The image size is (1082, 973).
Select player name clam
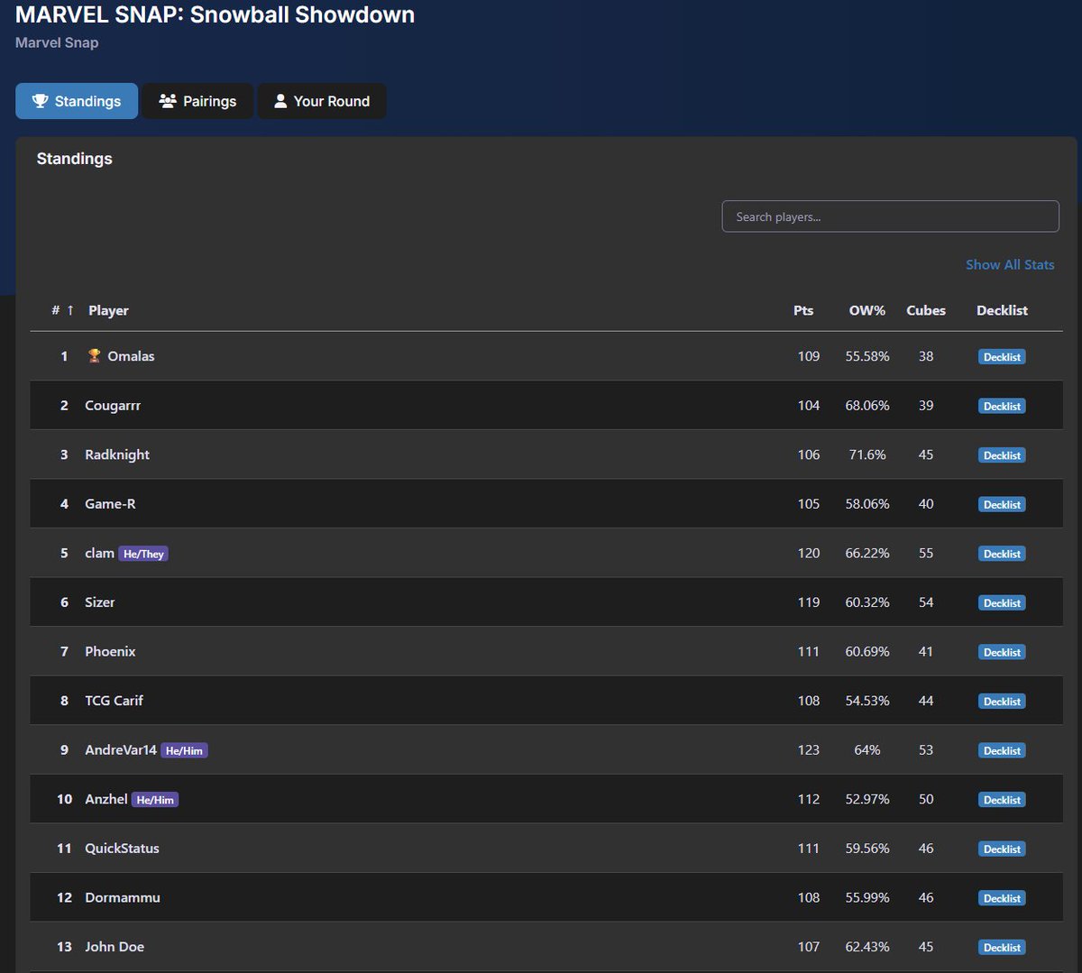99,553
